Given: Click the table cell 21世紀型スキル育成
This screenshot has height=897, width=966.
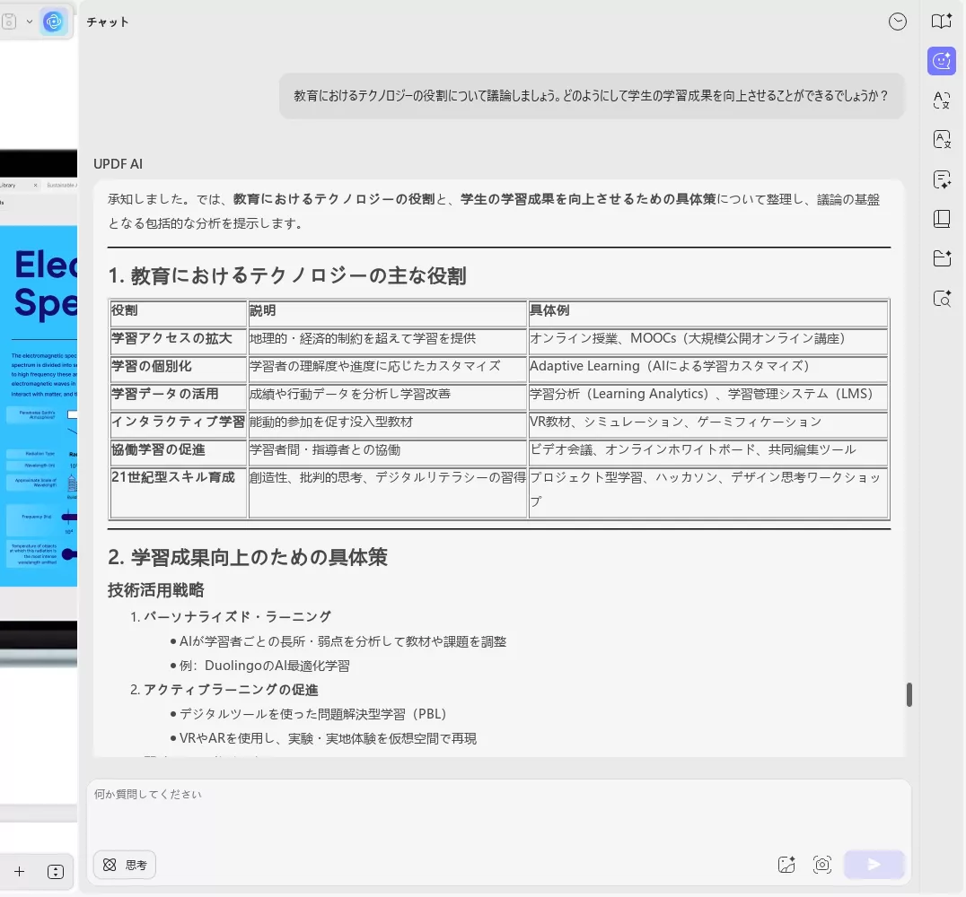Looking at the screenshot, I should pyautogui.click(x=179, y=492).
